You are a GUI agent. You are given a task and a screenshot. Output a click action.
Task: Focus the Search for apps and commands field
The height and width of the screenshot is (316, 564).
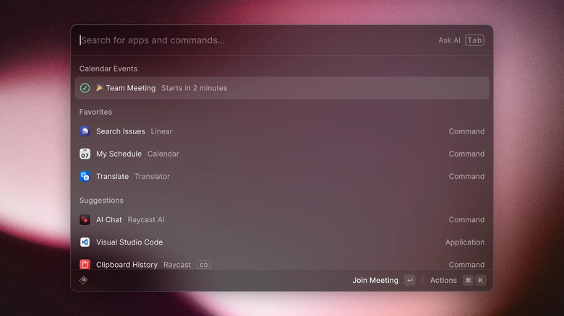click(253, 40)
